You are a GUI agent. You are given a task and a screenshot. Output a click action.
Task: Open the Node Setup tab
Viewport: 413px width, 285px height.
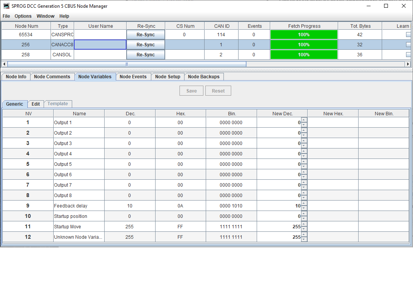tap(168, 76)
